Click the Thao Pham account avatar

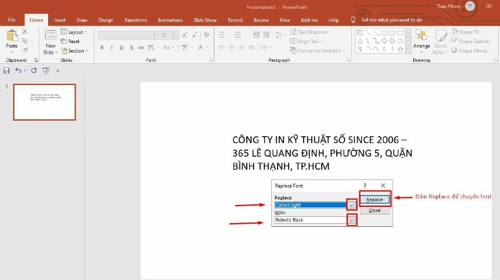[x=470, y=6]
